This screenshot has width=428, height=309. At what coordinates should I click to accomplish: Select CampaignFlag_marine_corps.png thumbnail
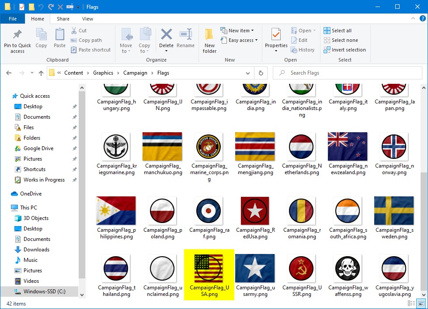click(209, 147)
